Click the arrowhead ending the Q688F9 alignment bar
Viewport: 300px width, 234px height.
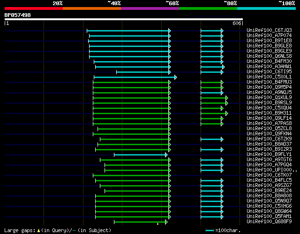166,222
